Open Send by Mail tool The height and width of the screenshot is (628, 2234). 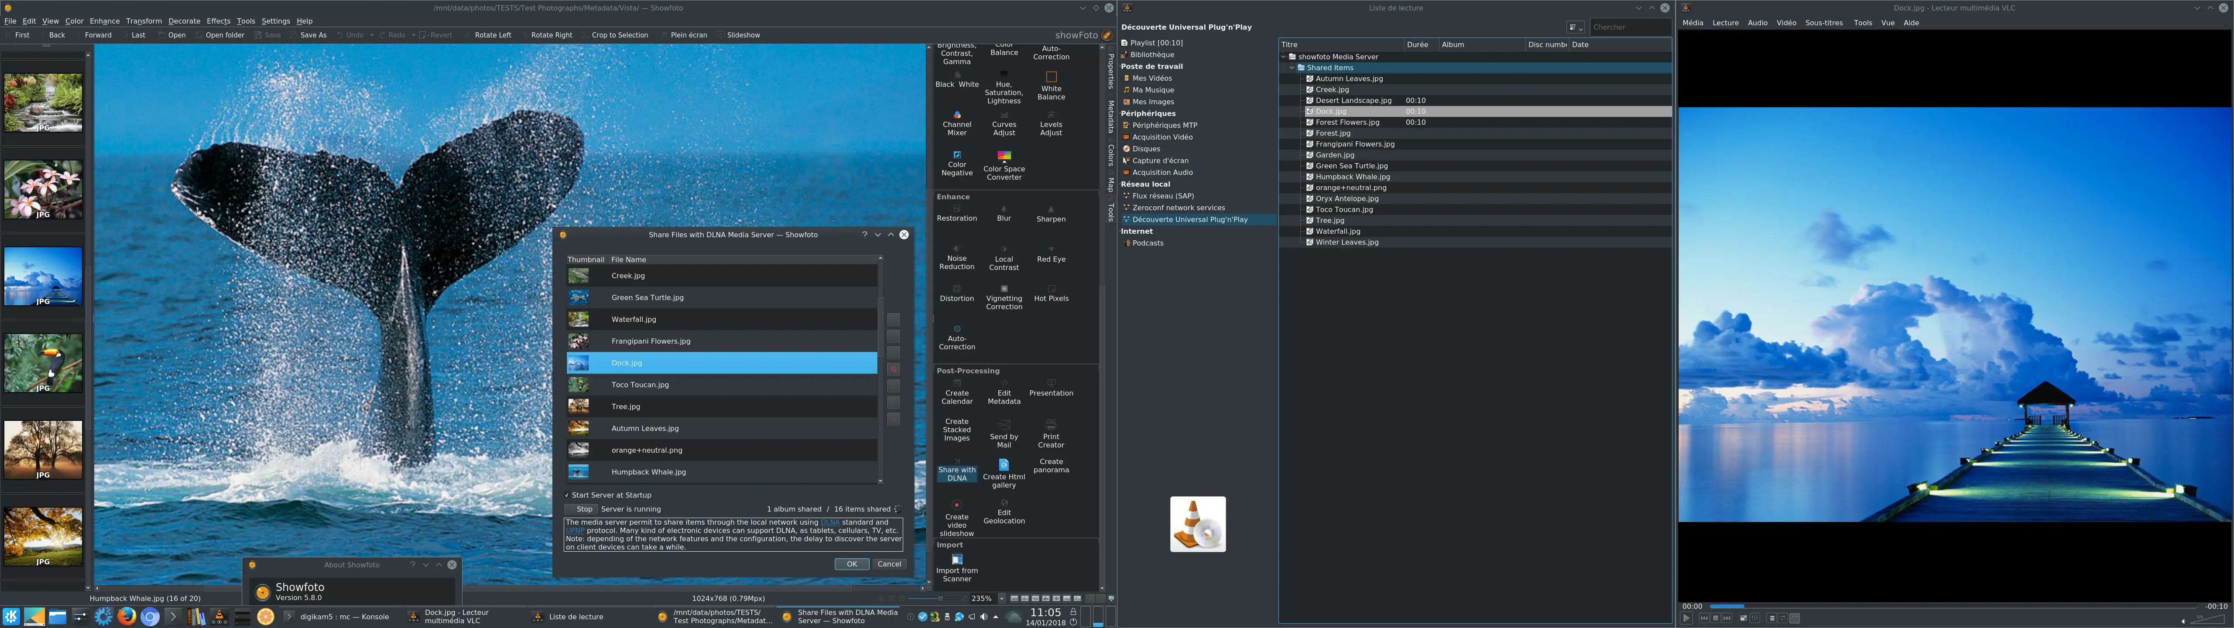(1004, 435)
